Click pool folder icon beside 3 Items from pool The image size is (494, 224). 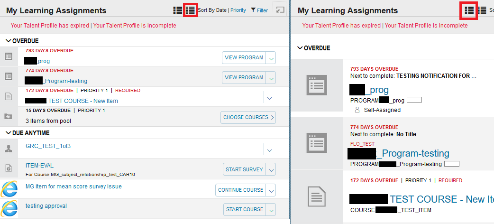click(x=9, y=116)
